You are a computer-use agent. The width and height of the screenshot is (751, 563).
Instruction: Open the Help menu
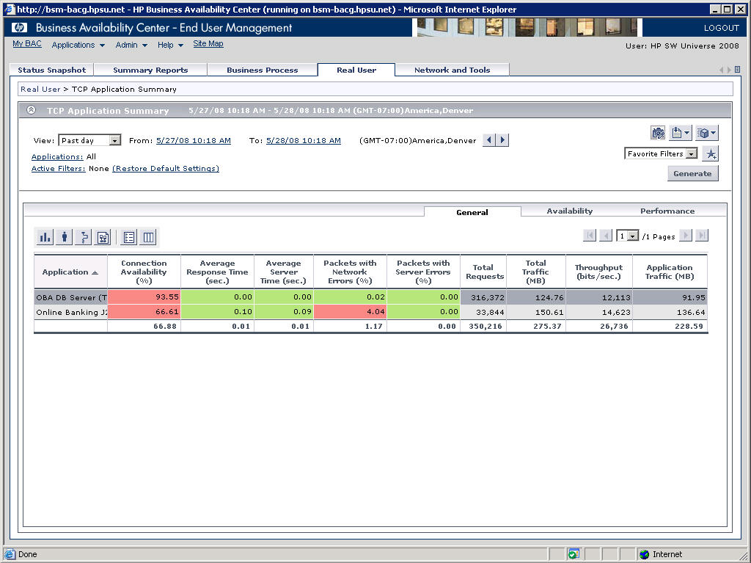(x=170, y=45)
